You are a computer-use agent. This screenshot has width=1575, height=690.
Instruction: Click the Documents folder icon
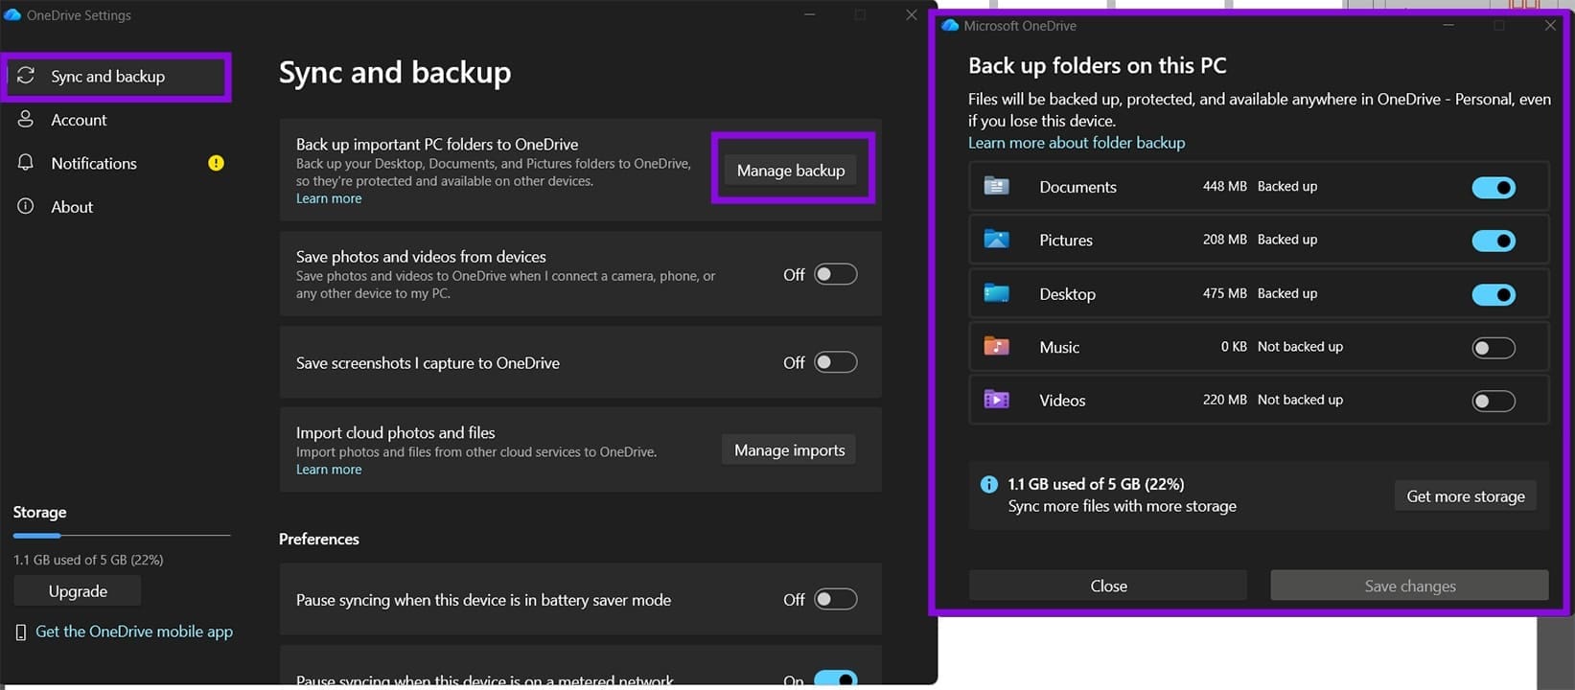tap(996, 186)
